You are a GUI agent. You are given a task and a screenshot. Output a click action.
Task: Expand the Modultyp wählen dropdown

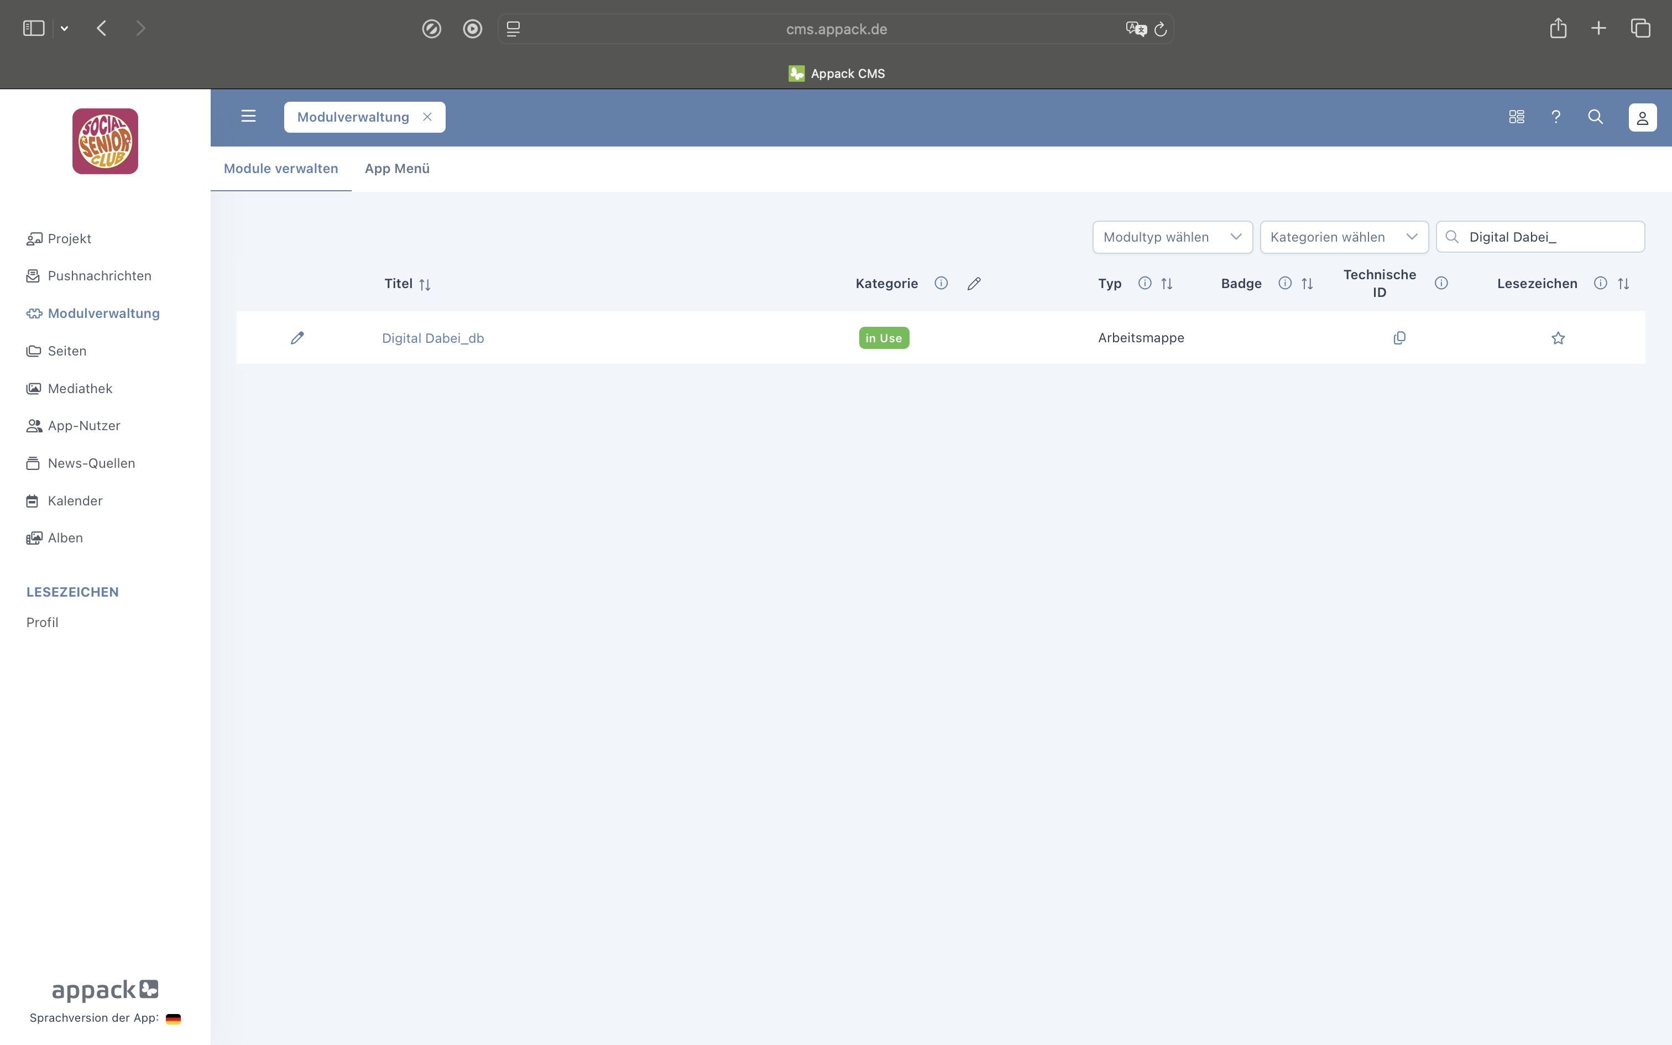1172,237
